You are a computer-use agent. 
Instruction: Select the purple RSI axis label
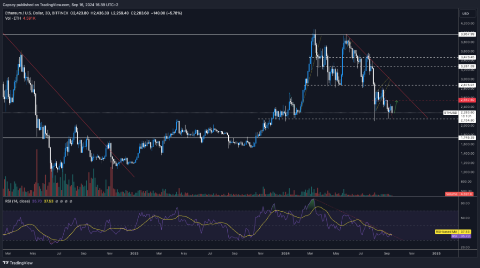tap(454, 236)
